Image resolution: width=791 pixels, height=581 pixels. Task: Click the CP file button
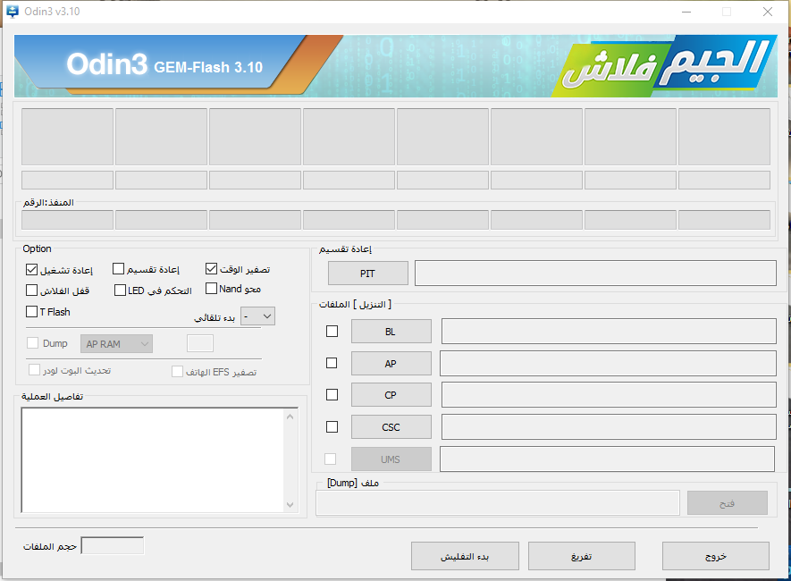pos(391,395)
